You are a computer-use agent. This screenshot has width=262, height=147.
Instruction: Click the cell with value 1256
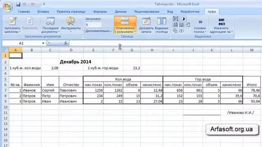(93, 90)
